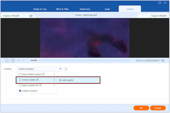Image resolution: width=170 pixels, height=113 pixels.
Task: Click the subtitle search magnifier icon
Action: [66, 69]
